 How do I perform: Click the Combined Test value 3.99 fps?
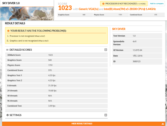(52, 106)
